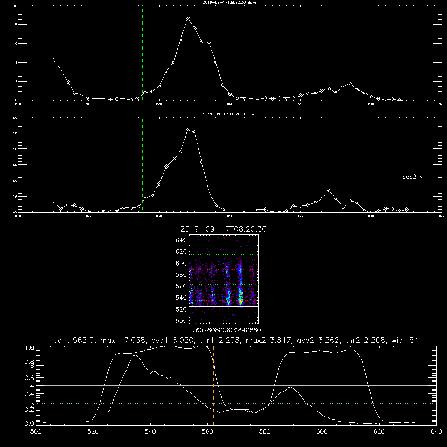447x447 pixels.
Task: Click the left green dashed line in dawn plot
Action: pos(142,53)
